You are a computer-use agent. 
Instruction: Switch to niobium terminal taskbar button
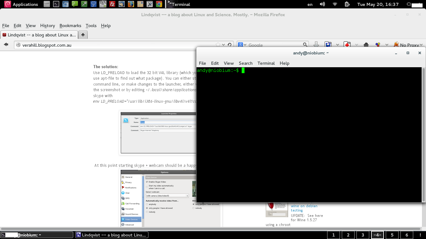(37, 235)
